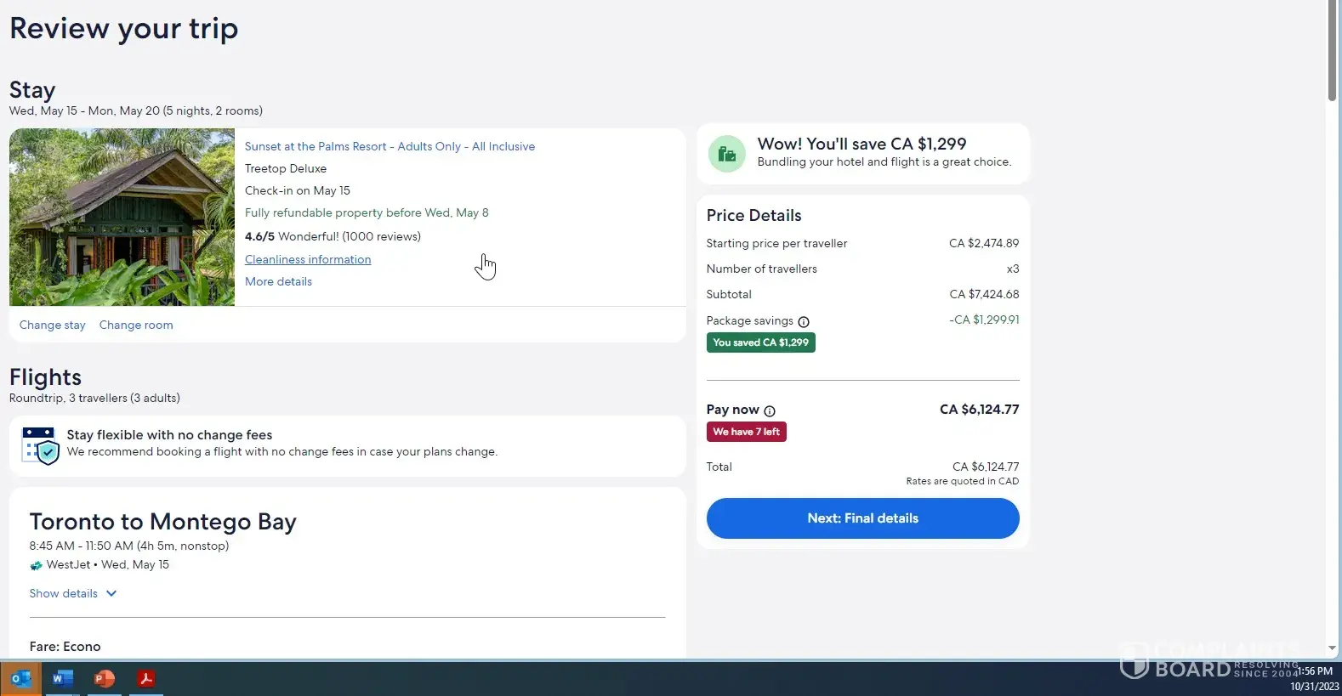Open the Sunset at the Palms Resort link

tap(390, 146)
